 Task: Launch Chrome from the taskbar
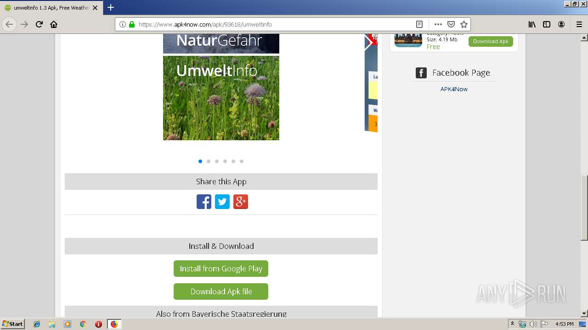pyautogui.click(x=83, y=324)
